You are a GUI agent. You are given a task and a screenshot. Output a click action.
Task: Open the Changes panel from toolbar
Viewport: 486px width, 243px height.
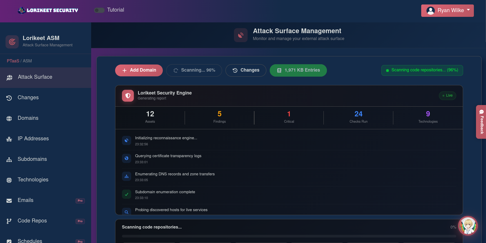pyautogui.click(x=246, y=70)
